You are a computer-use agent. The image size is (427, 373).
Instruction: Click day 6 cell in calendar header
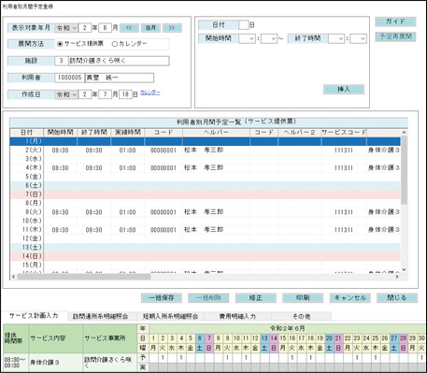(200, 338)
